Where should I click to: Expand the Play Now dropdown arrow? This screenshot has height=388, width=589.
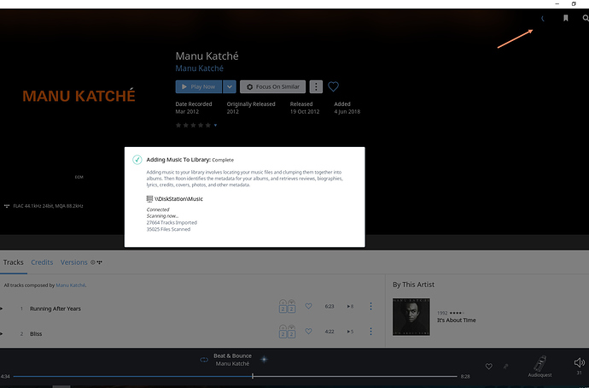[229, 87]
